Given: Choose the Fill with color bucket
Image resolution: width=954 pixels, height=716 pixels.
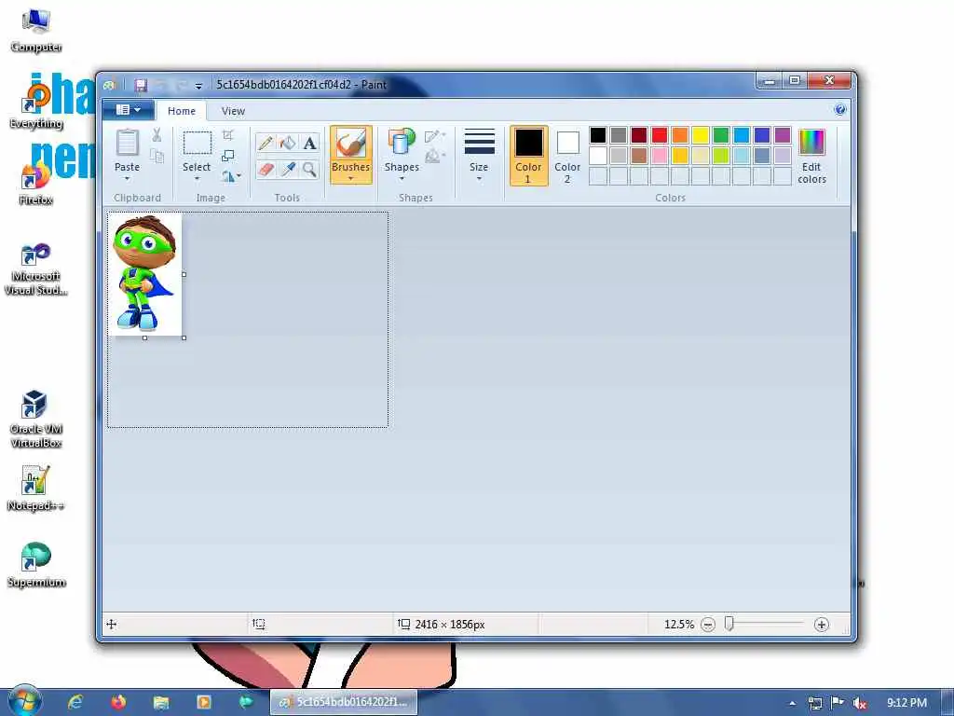Looking at the screenshot, I should (287, 143).
